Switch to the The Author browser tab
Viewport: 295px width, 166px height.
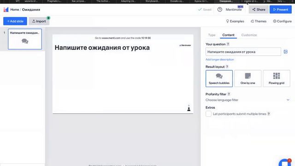pos(103,1)
